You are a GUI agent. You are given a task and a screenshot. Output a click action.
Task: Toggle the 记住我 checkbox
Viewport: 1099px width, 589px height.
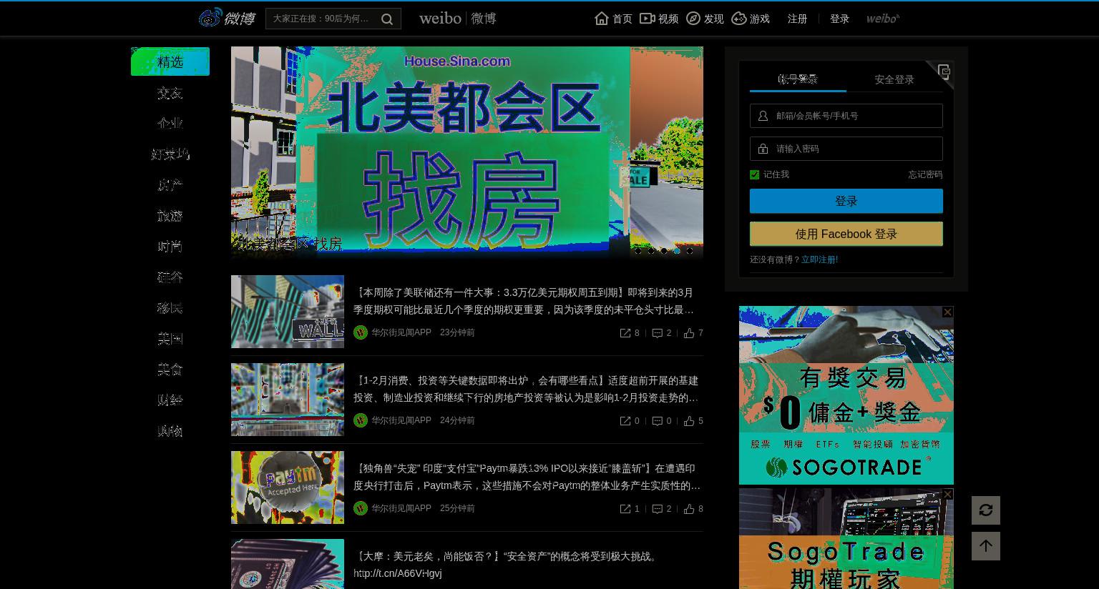(754, 174)
